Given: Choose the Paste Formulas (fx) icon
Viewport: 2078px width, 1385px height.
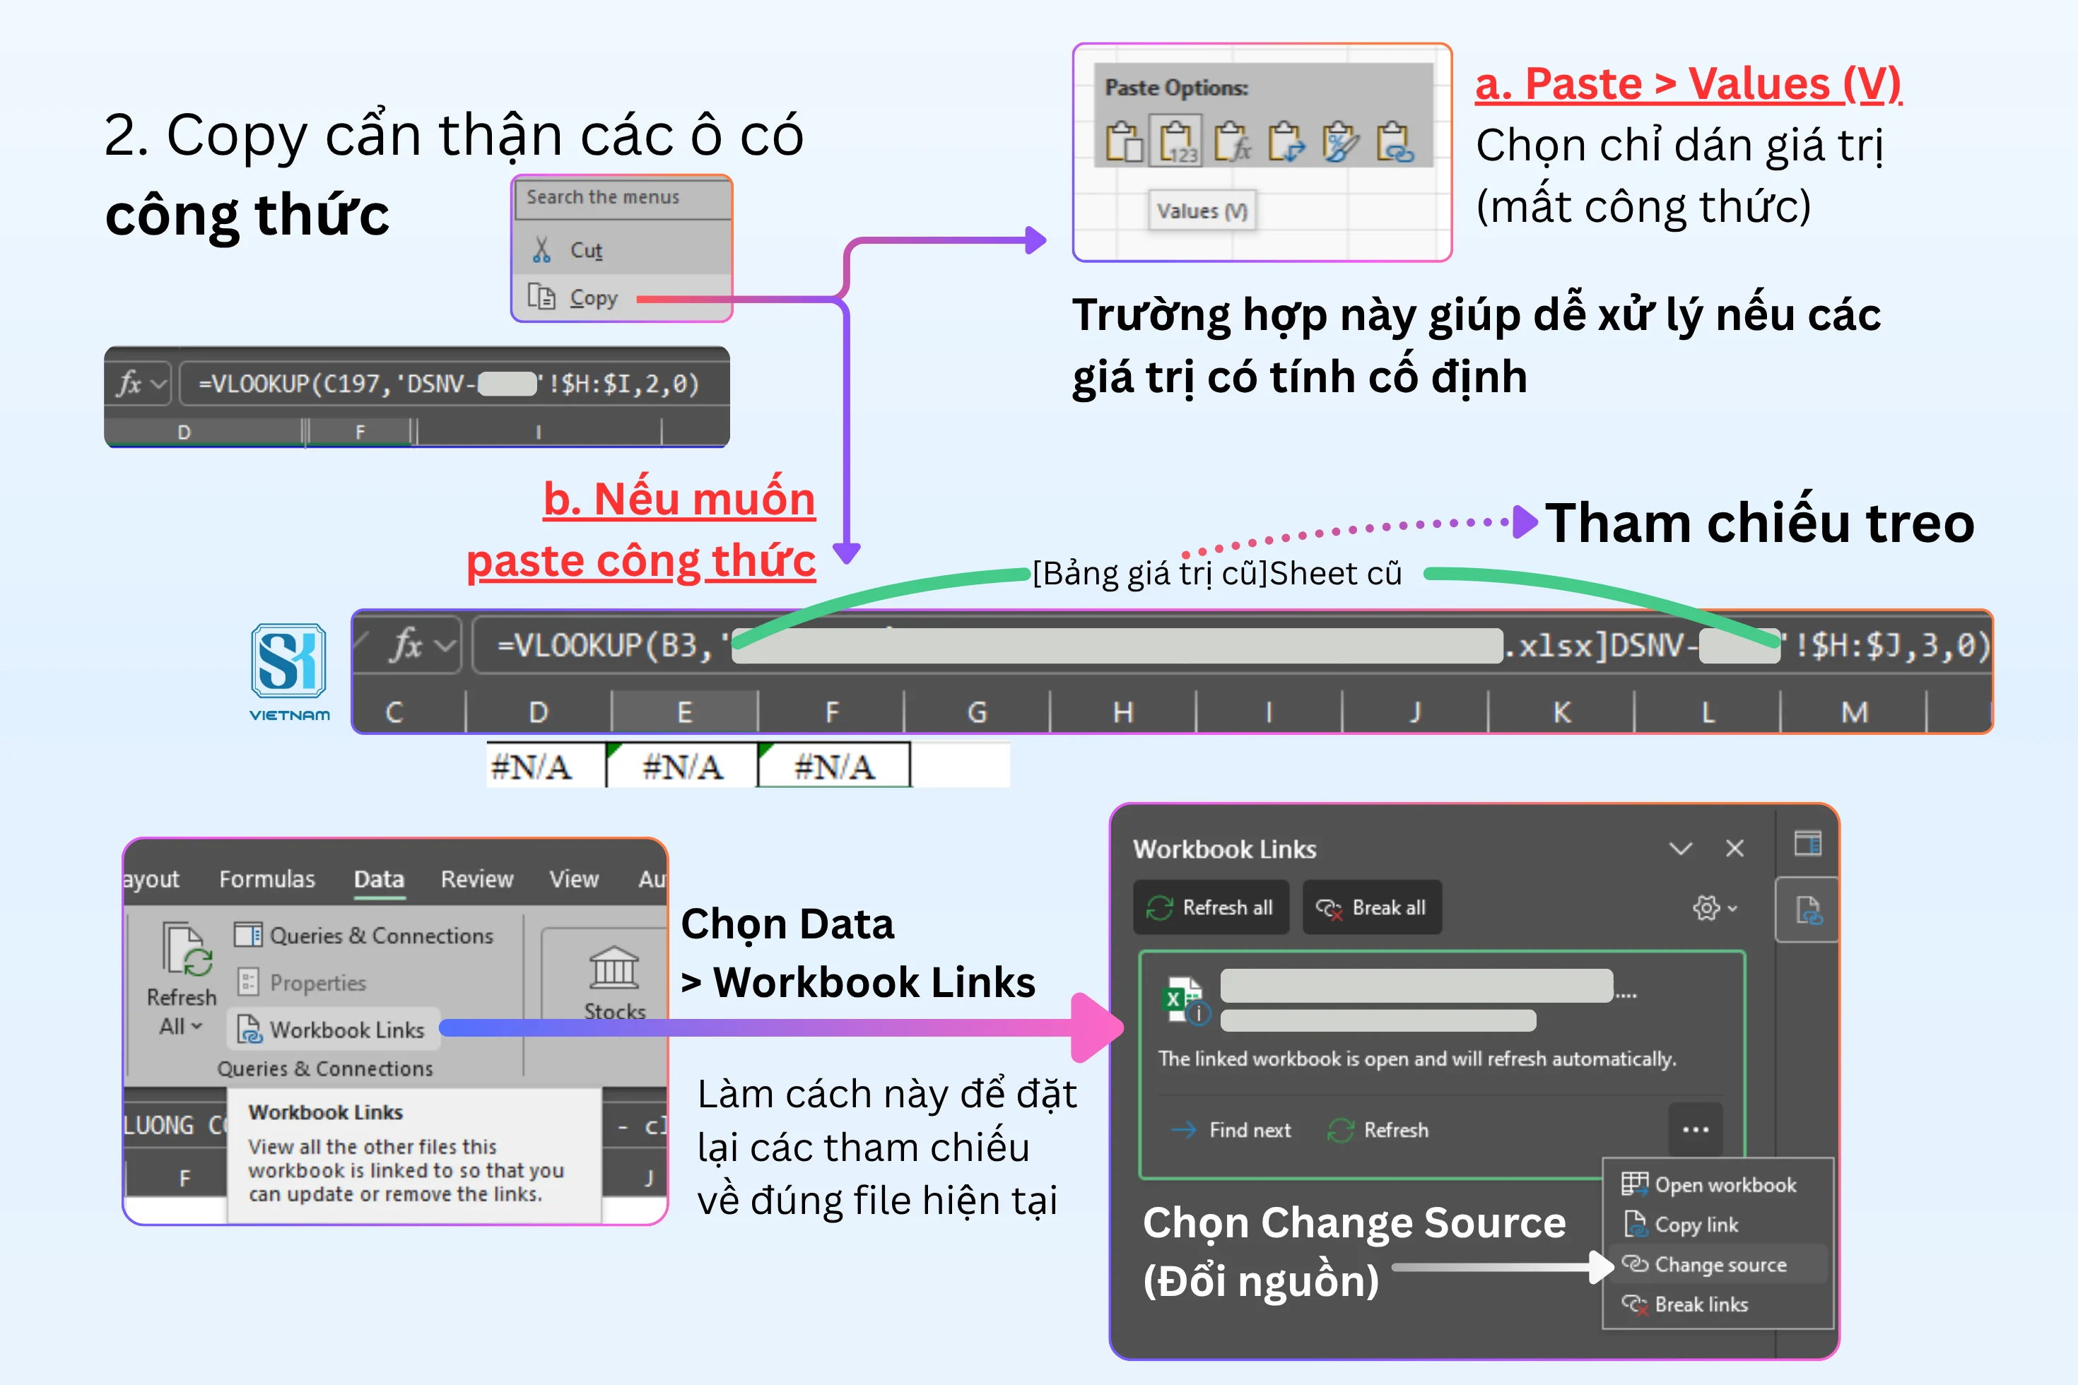Looking at the screenshot, I should click(x=1233, y=141).
